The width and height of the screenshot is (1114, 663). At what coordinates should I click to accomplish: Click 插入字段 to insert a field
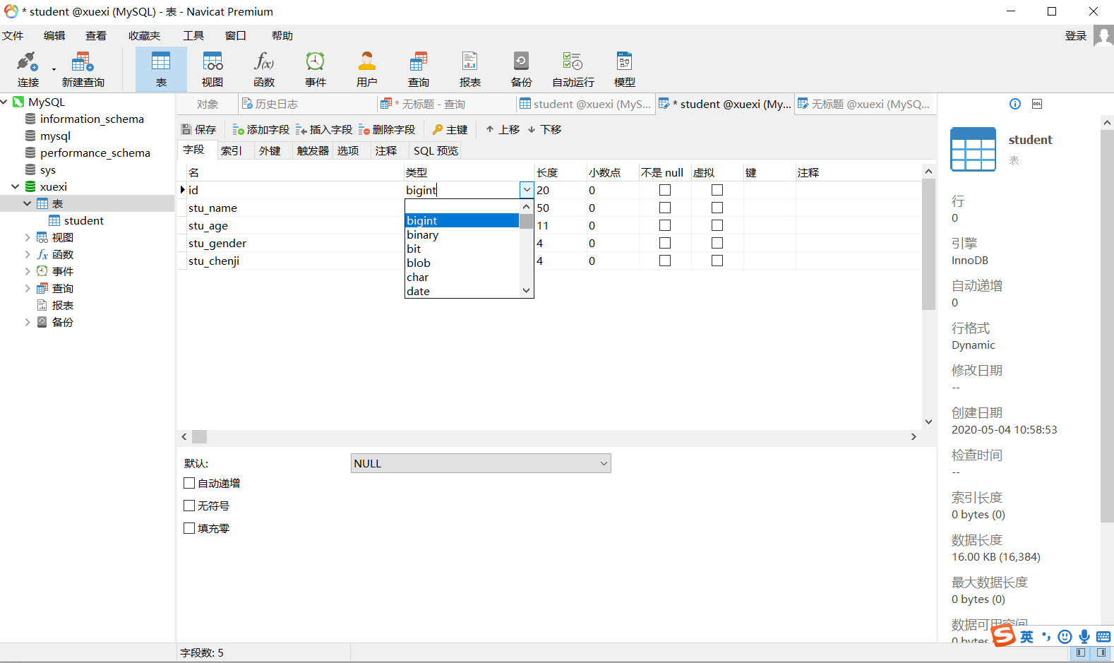pos(323,129)
